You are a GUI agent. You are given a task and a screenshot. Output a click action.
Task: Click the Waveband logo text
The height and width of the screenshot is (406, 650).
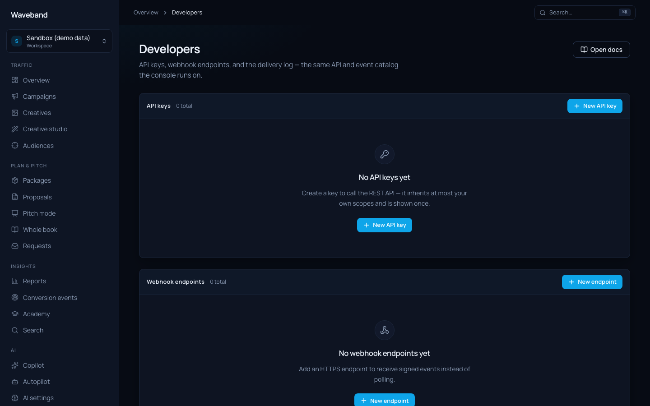tap(29, 15)
